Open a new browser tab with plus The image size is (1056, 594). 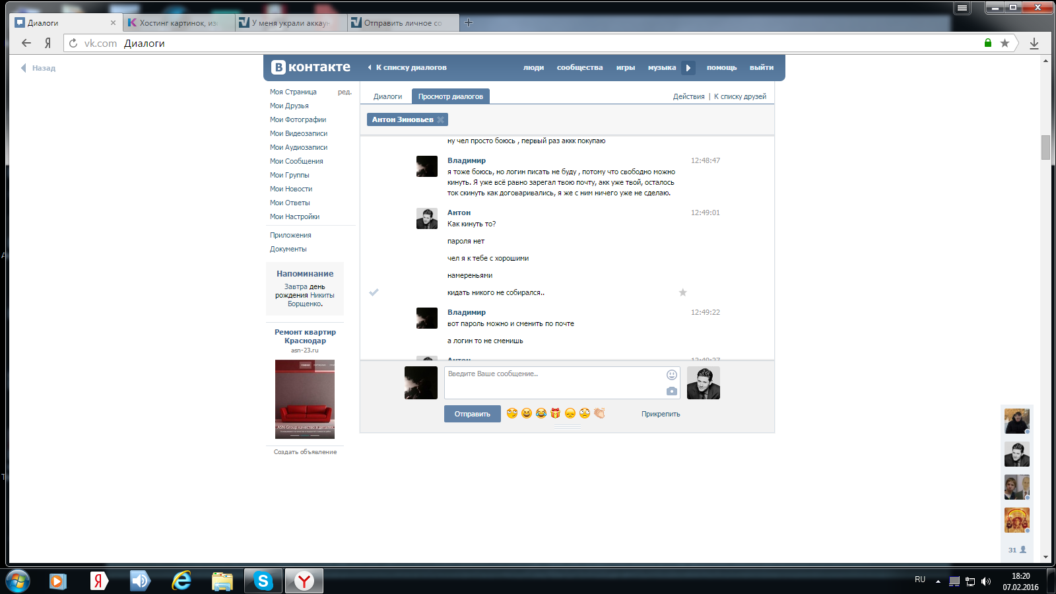click(x=469, y=22)
